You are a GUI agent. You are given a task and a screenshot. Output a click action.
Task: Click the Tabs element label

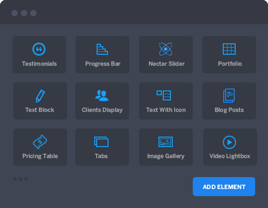[101, 156]
